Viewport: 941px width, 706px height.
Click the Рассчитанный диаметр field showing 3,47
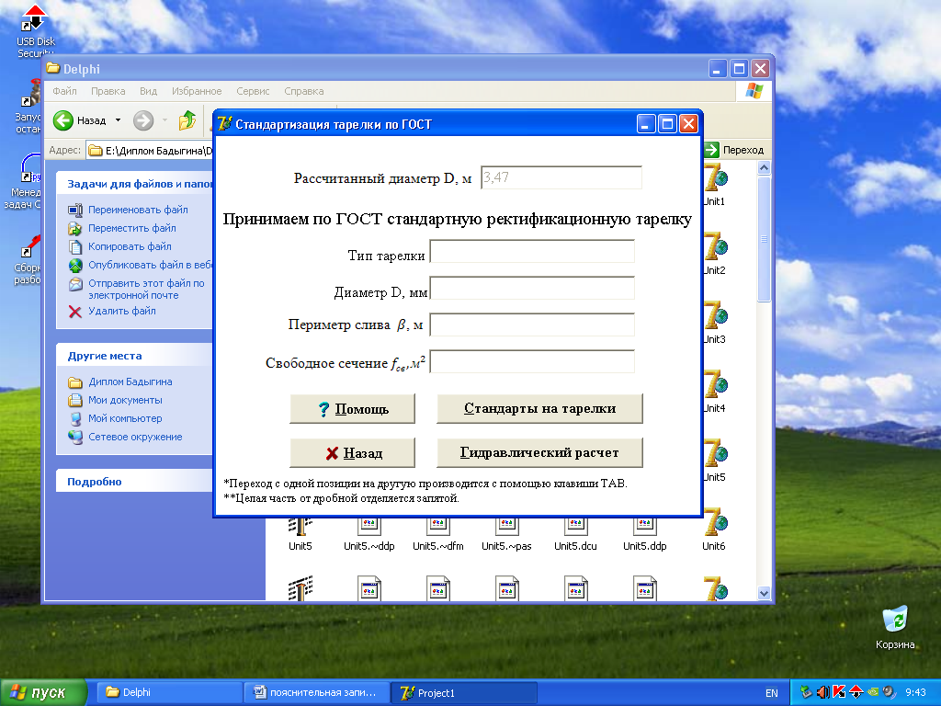click(x=561, y=177)
